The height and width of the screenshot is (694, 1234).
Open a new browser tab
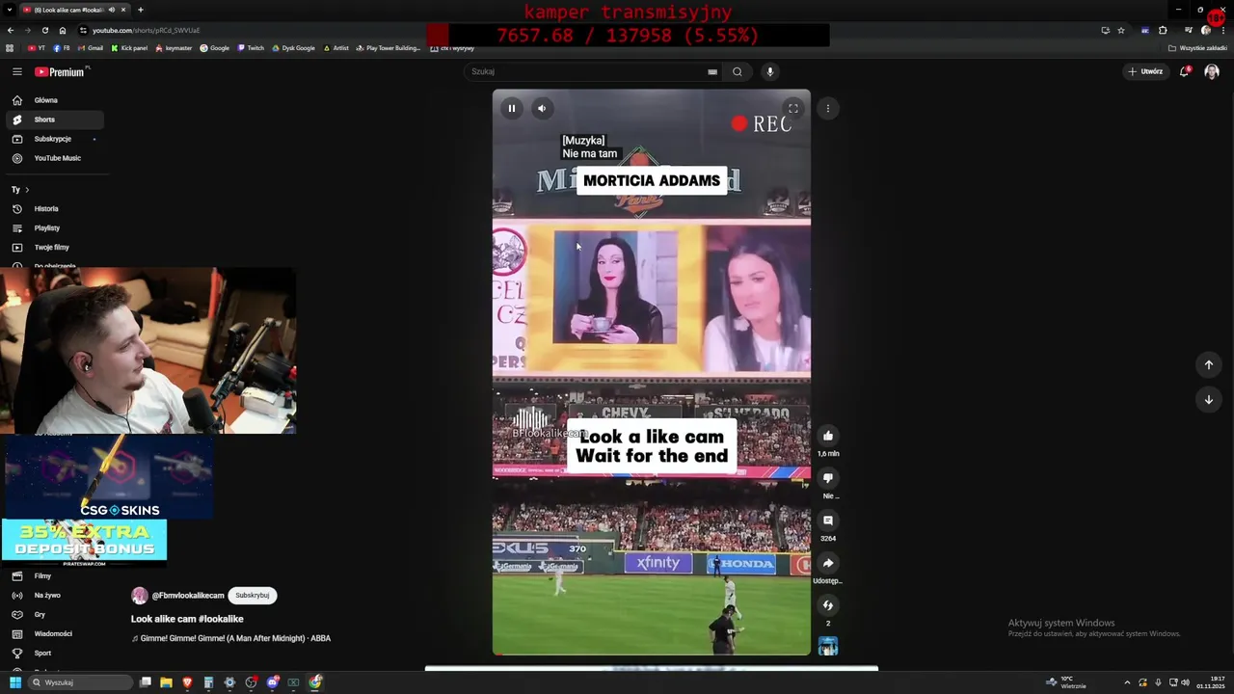coord(141,10)
